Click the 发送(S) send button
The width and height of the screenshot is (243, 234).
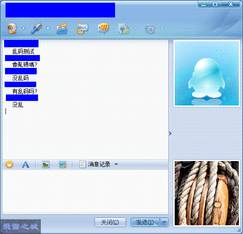(145, 223)
